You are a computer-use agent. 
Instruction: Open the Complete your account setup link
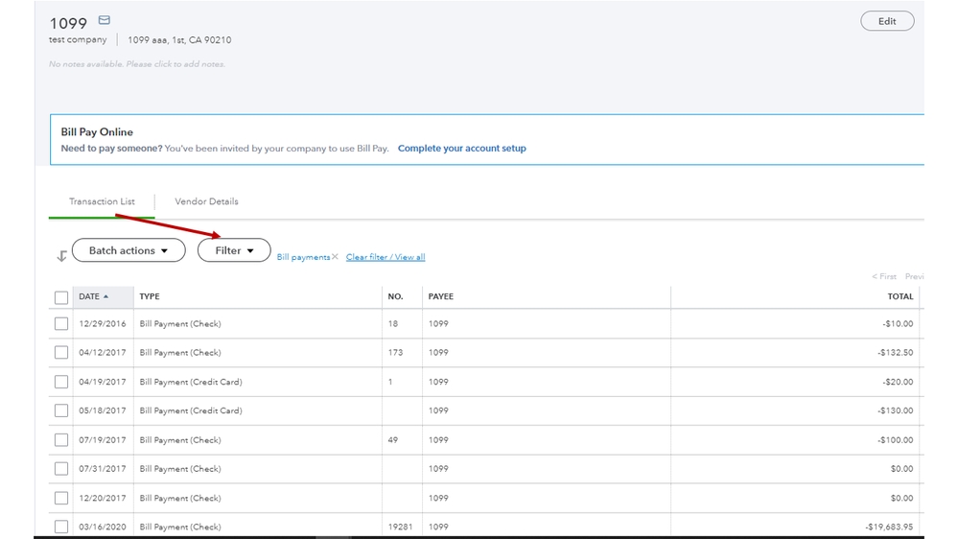pos(461,149)
